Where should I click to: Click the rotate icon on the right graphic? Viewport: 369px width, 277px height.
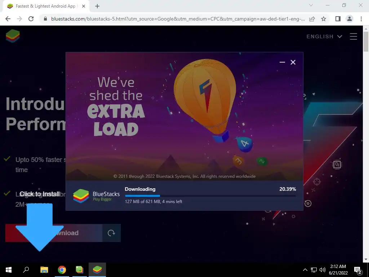[x=308, y=203]
